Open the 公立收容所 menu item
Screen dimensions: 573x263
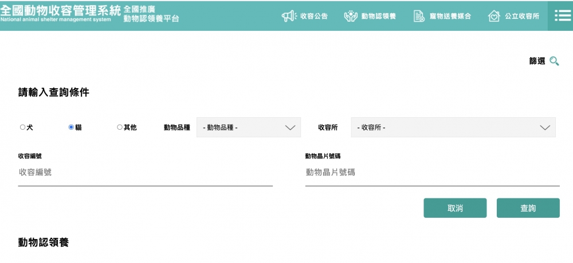522,16
